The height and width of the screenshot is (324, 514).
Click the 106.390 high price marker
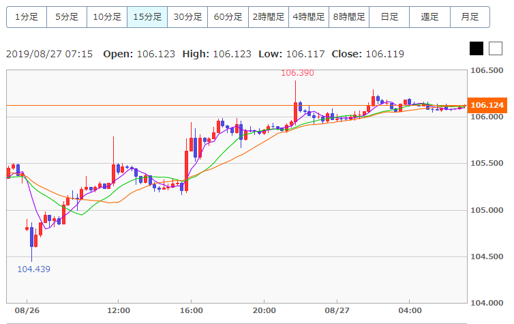[297, 73]
